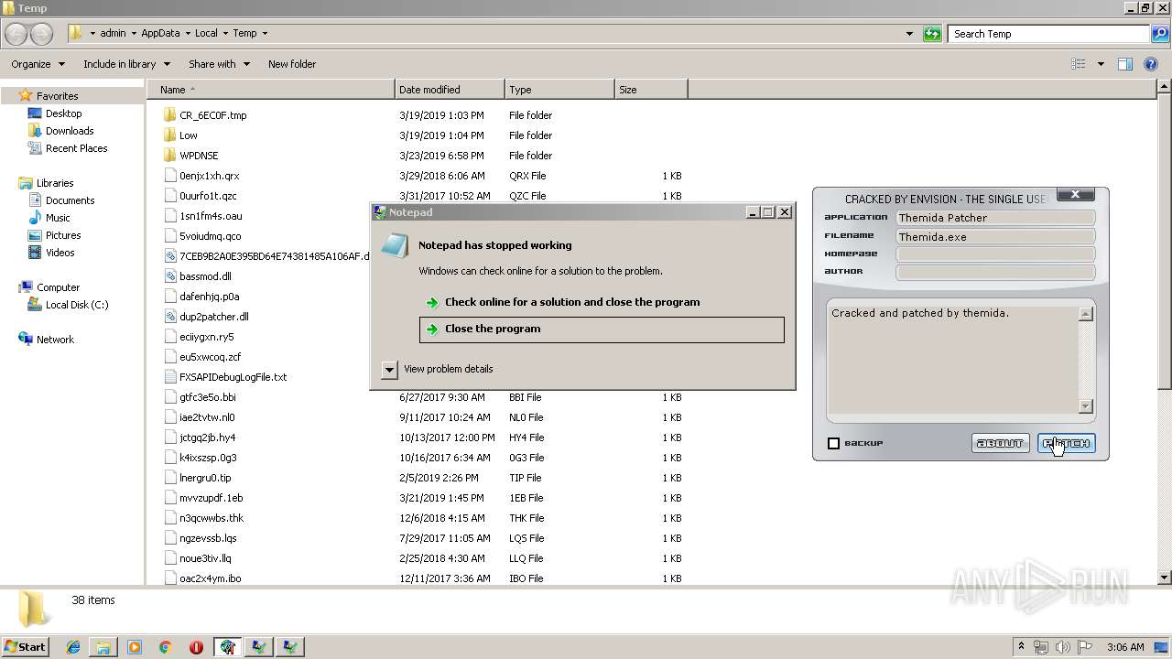Image resolution: width=1172 pixels, height=659 pixels.
Task: Open Share with dropdown
Action: [x=218, y=64]
